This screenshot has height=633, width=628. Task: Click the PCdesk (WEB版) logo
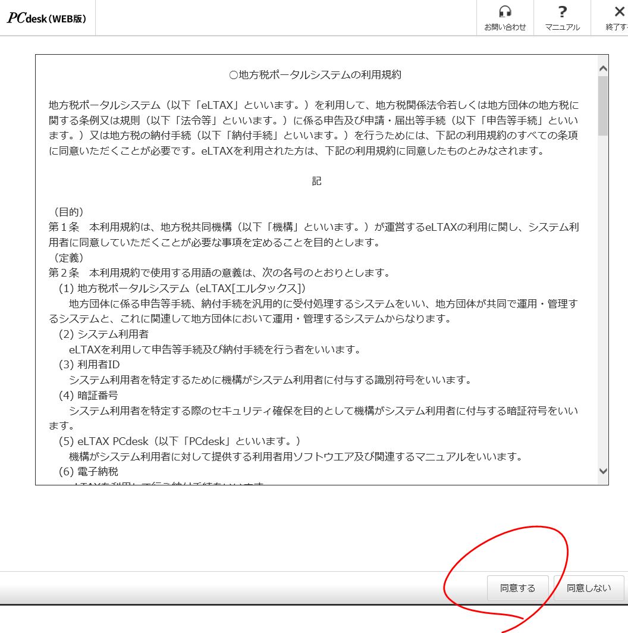click(x=46, y=18)
